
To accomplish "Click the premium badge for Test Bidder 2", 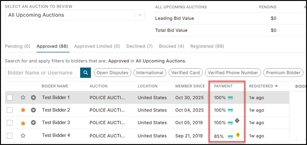I will 34,110.
